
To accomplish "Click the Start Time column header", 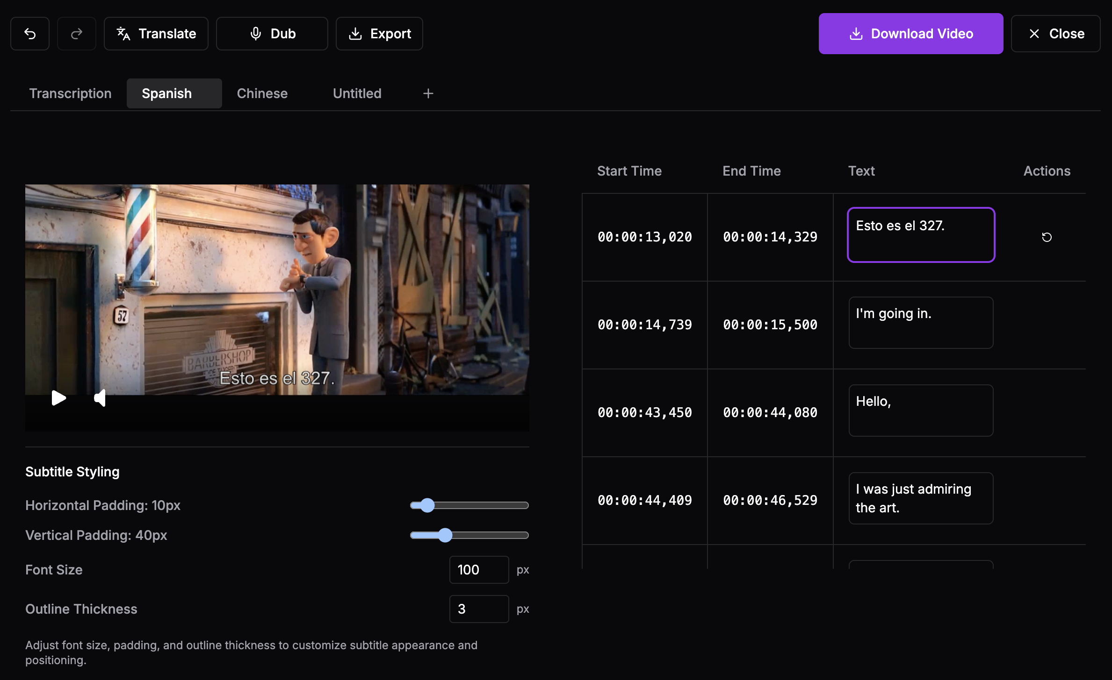I will (629, 171).
